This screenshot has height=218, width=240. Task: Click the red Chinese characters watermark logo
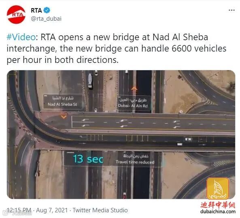point(218,205)
